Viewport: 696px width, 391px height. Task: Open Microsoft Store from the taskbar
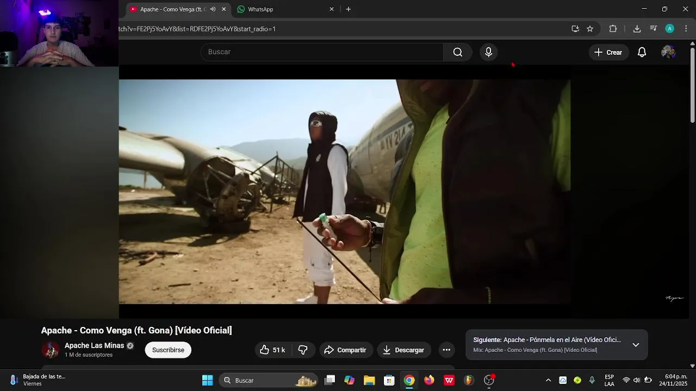(389, 380)
